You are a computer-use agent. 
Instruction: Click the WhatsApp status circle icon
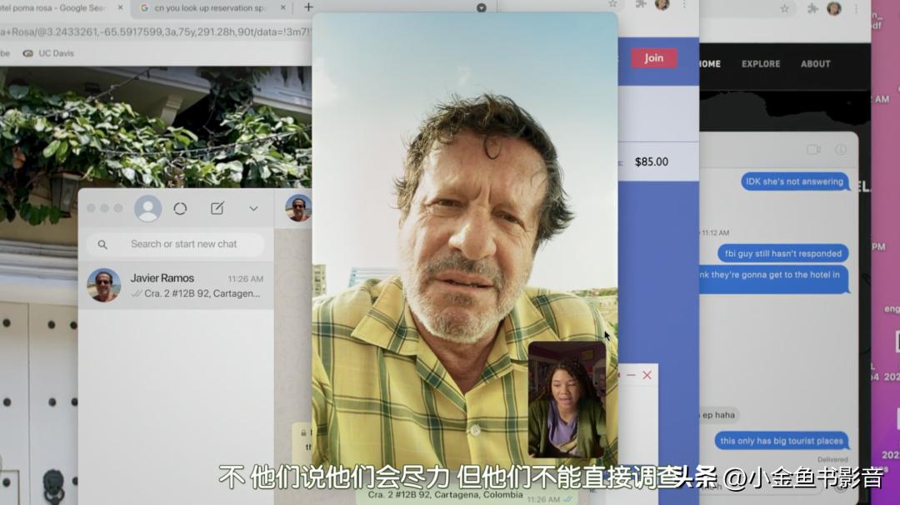click(180, 208)
